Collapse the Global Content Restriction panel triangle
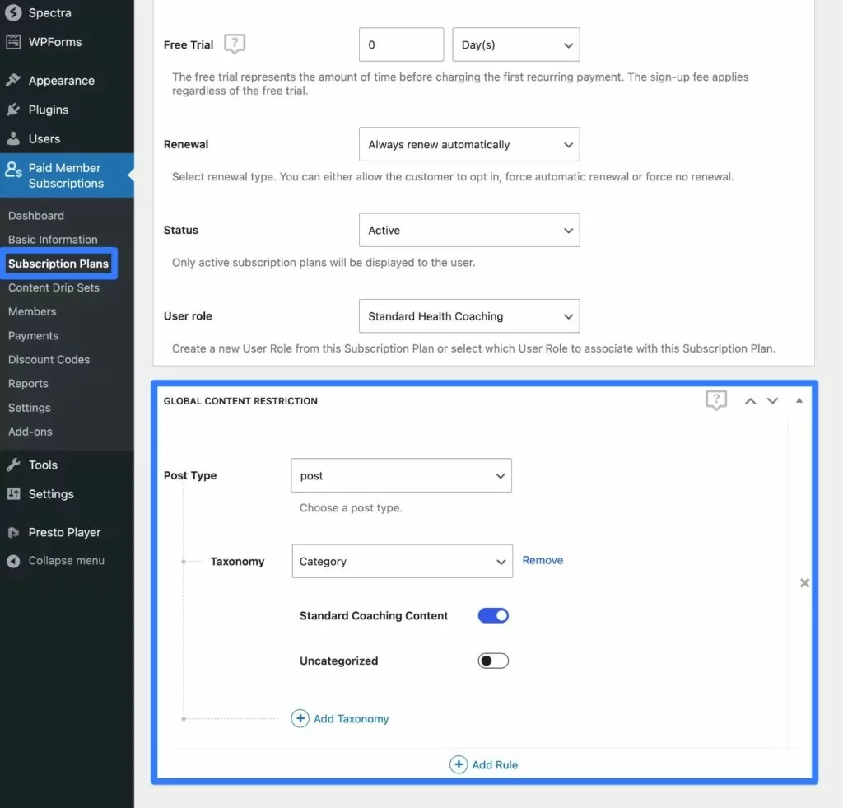Screen dimensions: 843x808 coord(799,401)
